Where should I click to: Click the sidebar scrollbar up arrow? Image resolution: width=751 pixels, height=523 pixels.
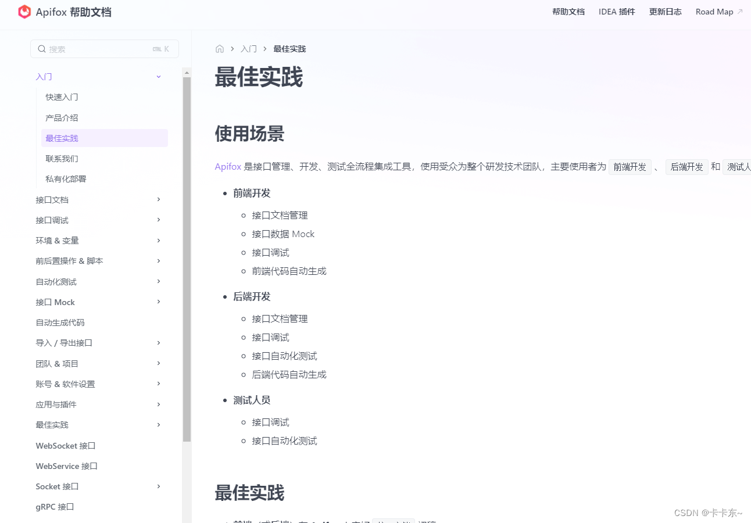tap(187, 72)
